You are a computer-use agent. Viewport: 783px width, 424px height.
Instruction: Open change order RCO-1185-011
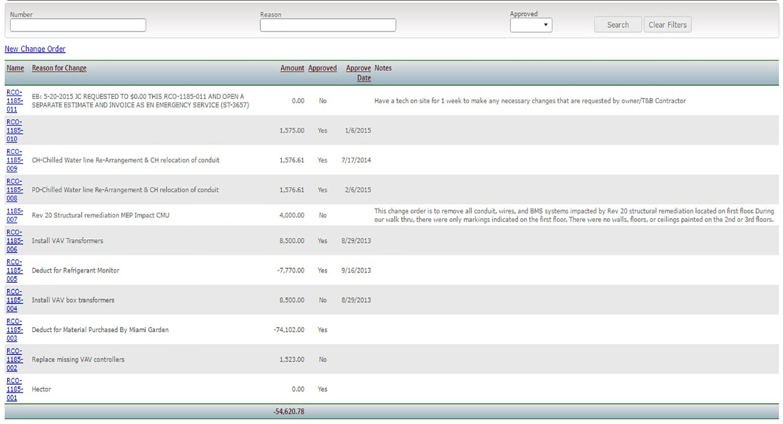14,101
